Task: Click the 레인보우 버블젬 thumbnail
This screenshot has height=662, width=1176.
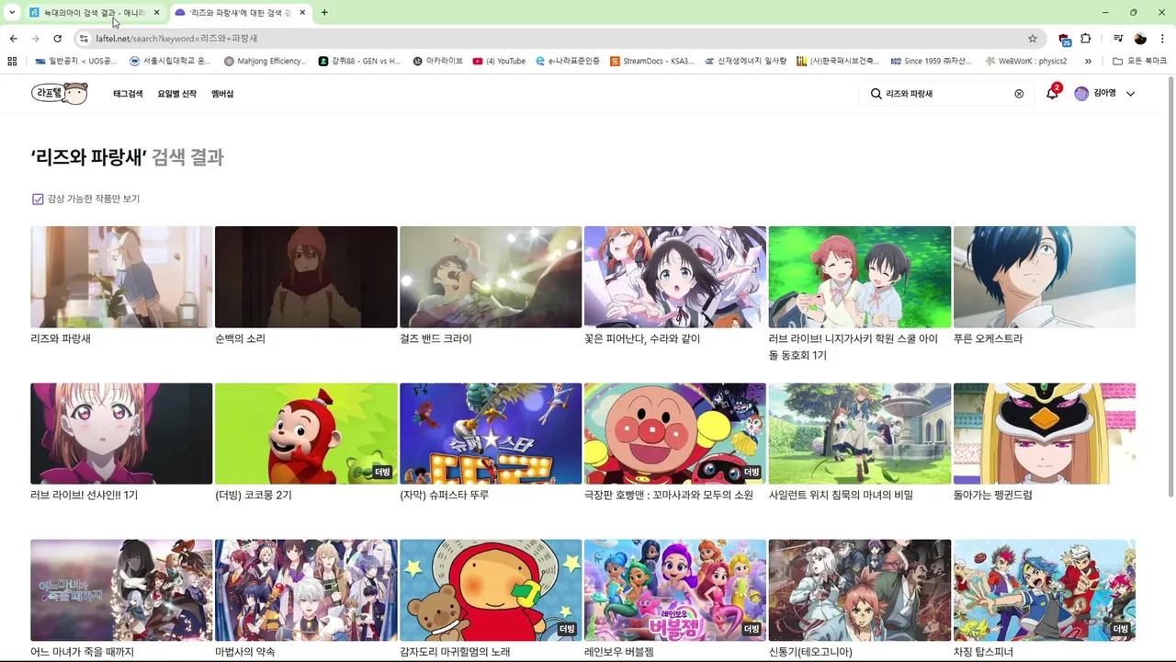Action: [x=675, y=590]
